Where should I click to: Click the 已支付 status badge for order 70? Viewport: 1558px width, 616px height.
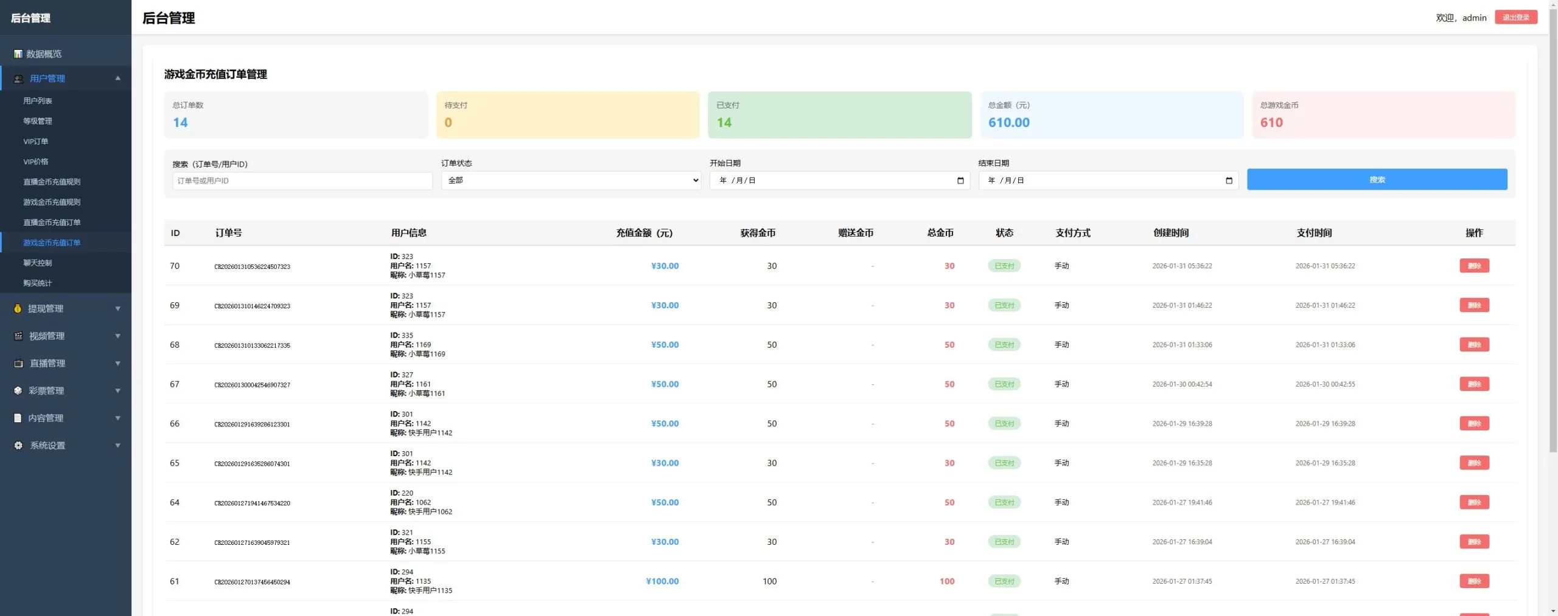click(1004, 266)
